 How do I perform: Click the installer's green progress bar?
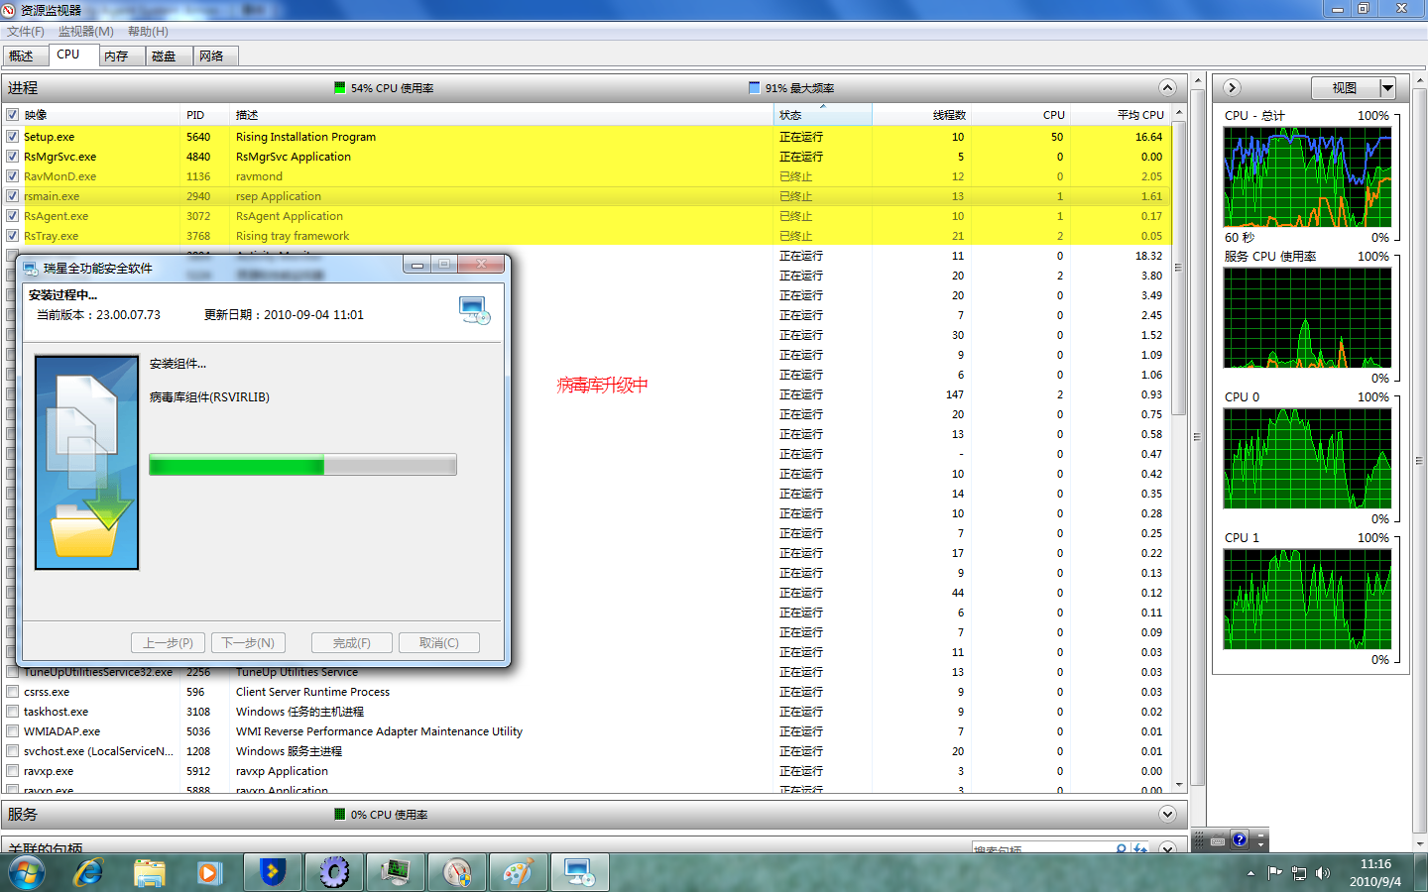pyautogui.click(x=302, y=465)
